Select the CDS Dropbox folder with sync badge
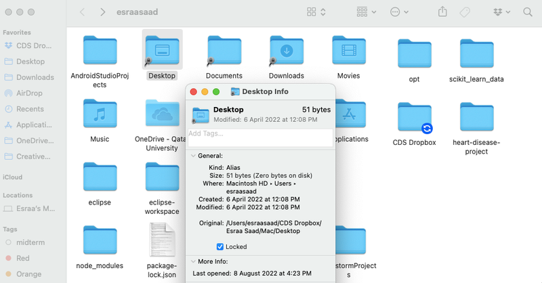The height and width of the screenshot is (283, 542). coord(415,117)
